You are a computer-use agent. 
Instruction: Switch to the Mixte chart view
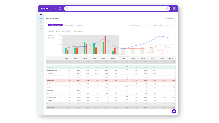coord(69,32)
